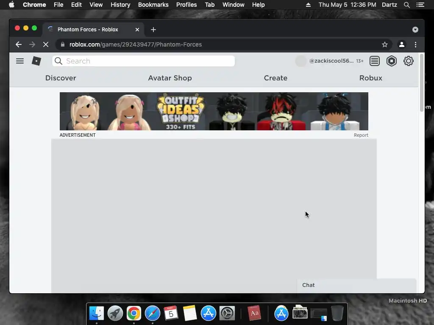Go back with the browser back arrow
Screen dimensions: 434x325
coord(19,44)
